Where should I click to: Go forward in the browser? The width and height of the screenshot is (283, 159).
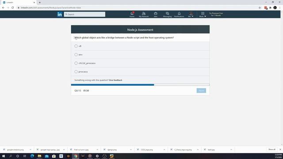8,8
